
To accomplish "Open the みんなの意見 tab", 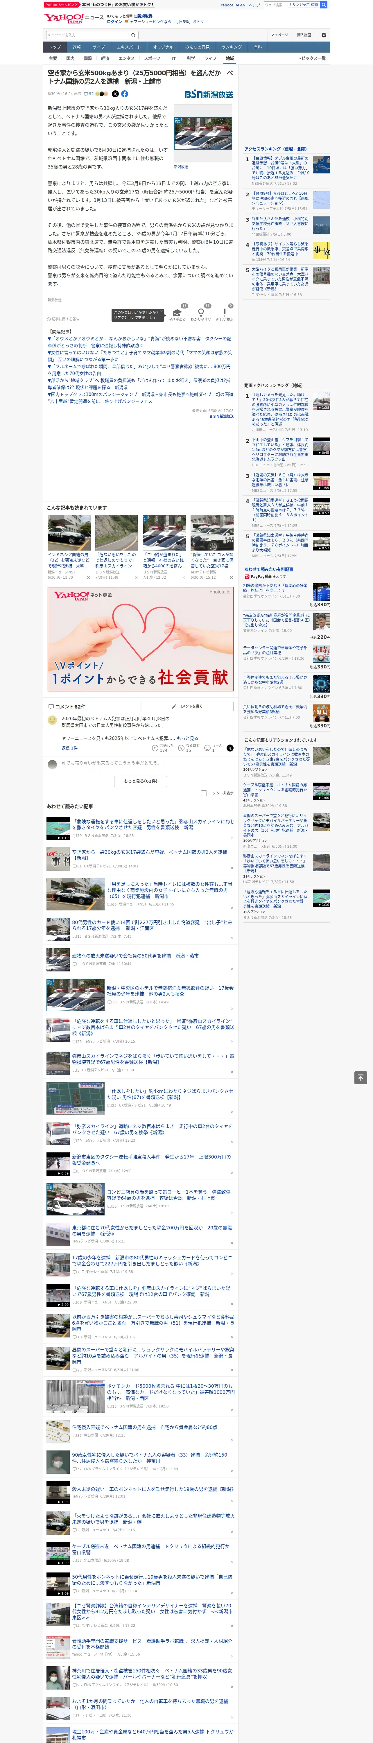I will [197, 47].
